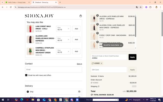This screenshot has width=163, height=102.
Task: Click the TOTAL SAVINGS $228.00 text
Action: [104, 95]
